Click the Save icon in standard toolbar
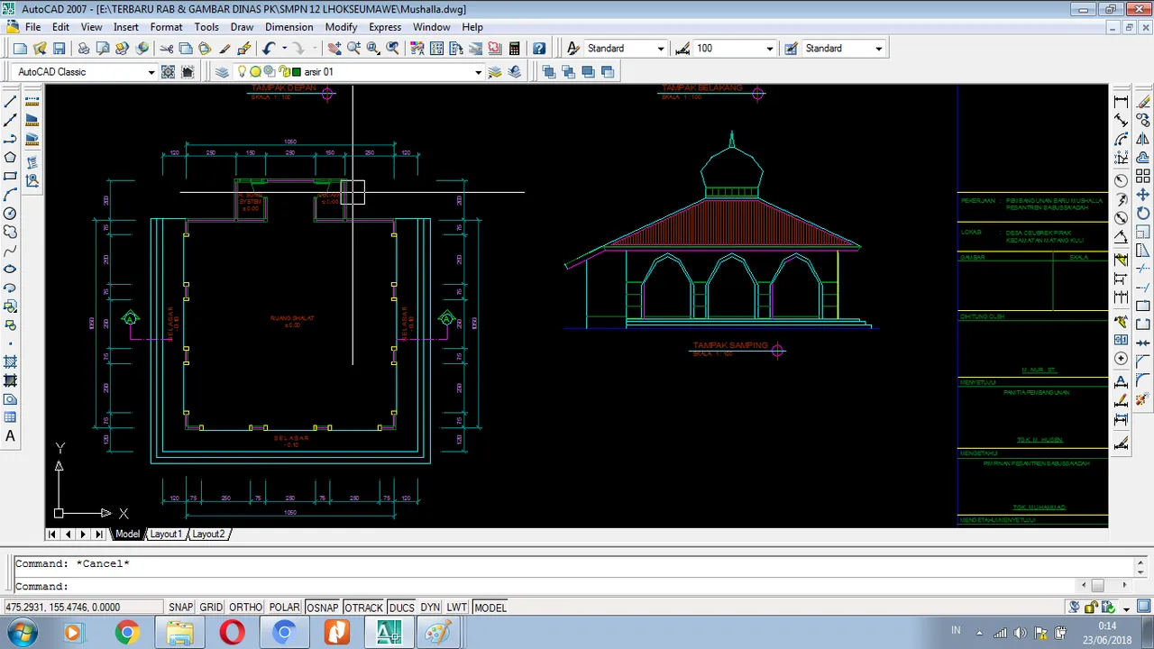 click(60, 49)
